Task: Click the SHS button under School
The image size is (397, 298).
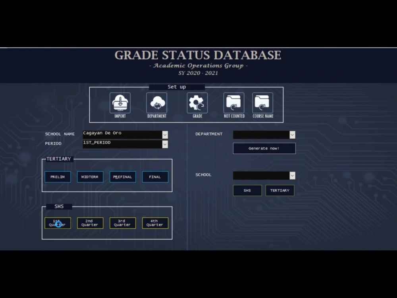Action: click(247, 190)
